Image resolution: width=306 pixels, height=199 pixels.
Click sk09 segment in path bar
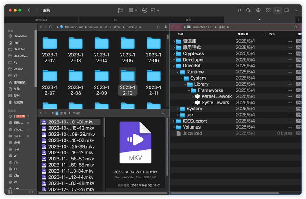coord(117,27)
